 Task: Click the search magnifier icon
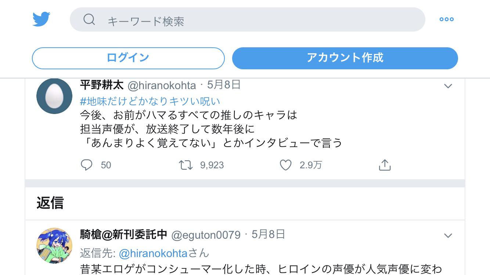[x=89, y=19]
